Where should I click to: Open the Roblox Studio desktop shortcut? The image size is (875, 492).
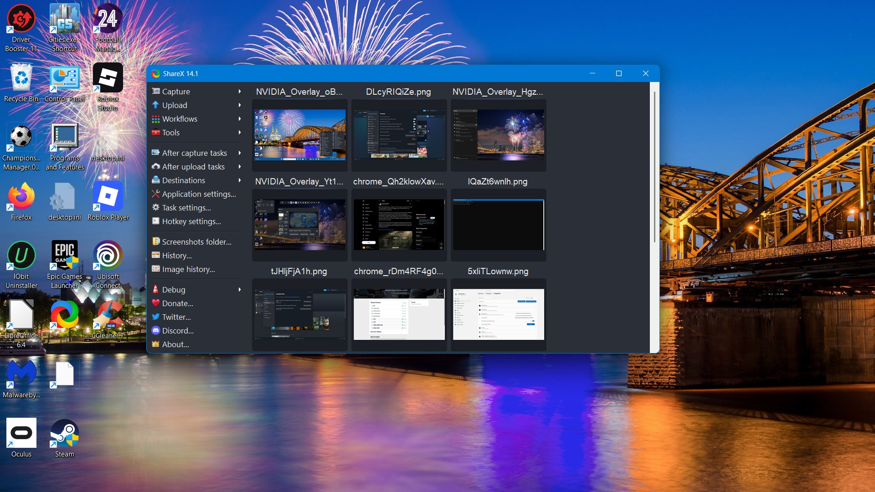point(108,78)
